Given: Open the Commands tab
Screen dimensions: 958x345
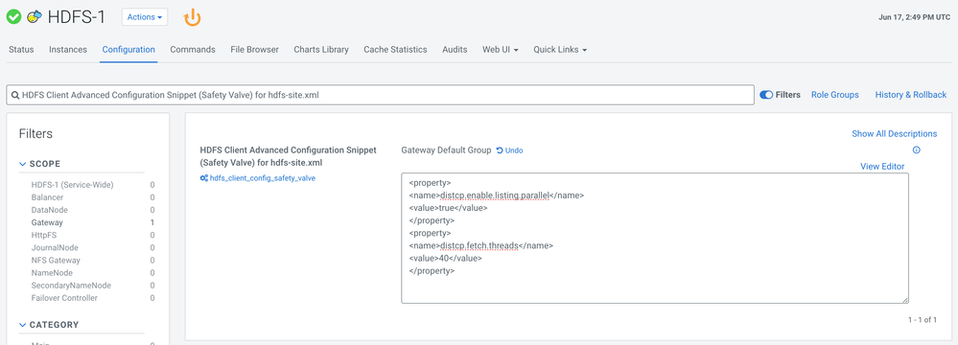Looking at the screenshot, I should tap(193, 50).
